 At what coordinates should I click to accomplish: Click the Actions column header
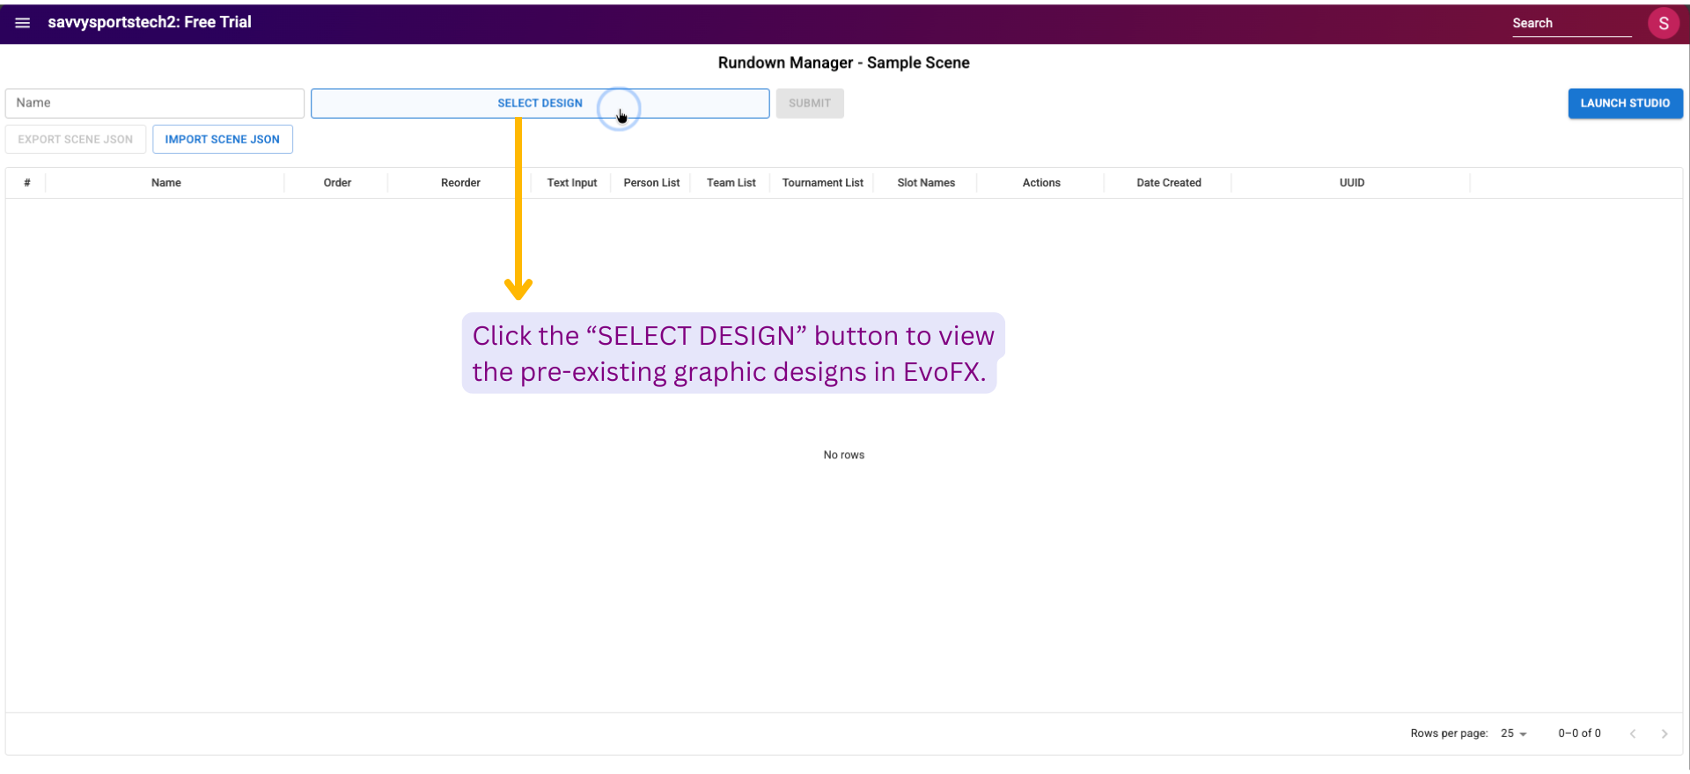[1041, 183]
